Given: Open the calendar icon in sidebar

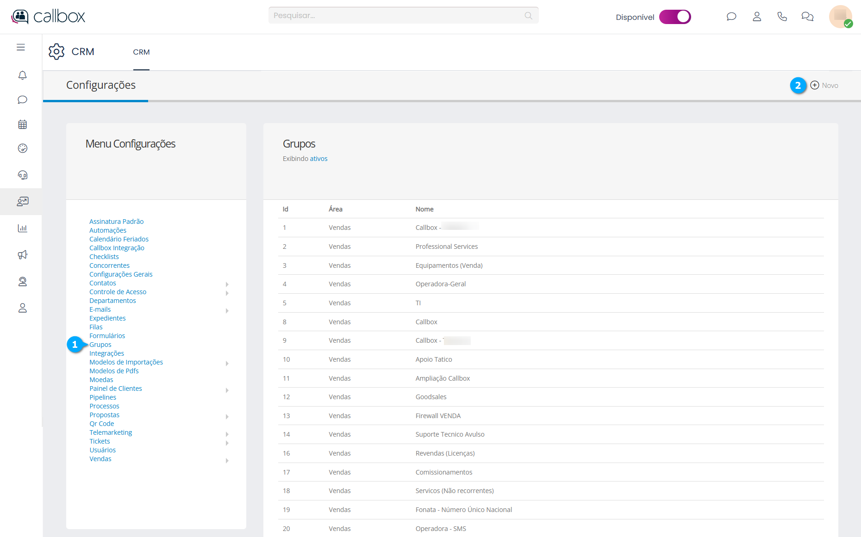Looking at the screenshot, I should (22, 124).
